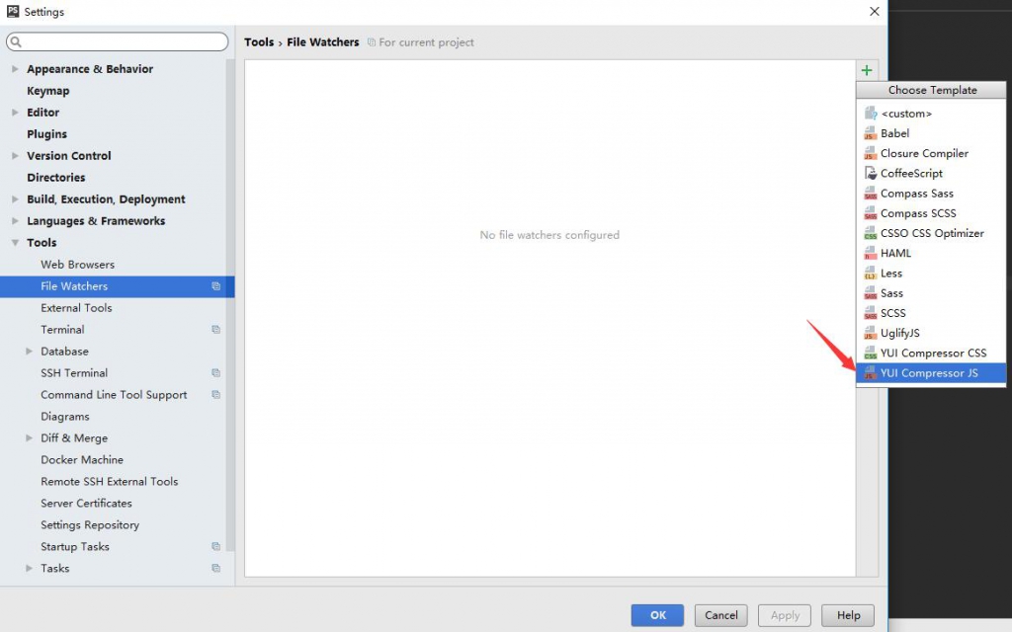
Task: Click project icon beside Command Line Tool Support
Action: point(216,395)
